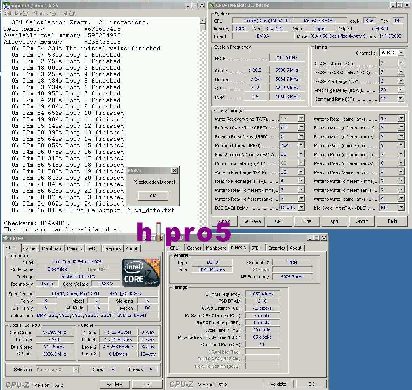Image resolution: width=412 pixels, height=390 pixels.
Task: Open Idle Cycle limit (tRANKIDLE) dropdown
Action: [401, 208]
